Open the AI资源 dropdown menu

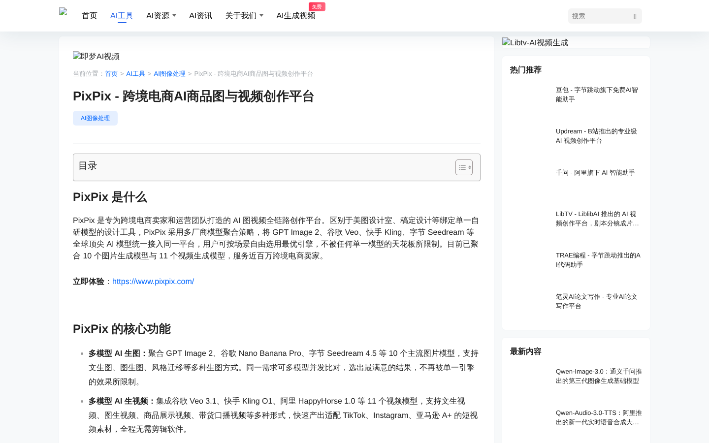(161, 16)
